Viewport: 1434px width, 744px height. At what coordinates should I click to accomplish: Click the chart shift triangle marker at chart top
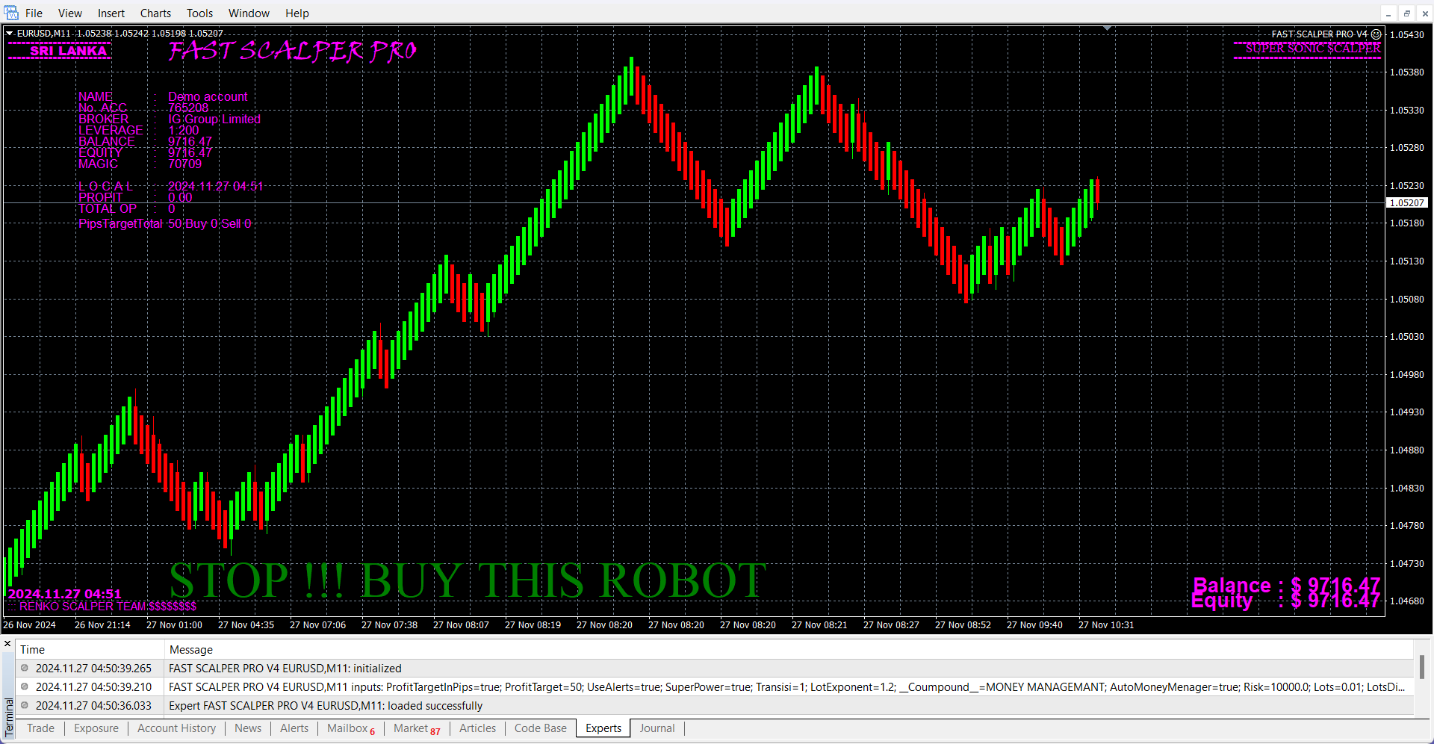click(1107, 28)
